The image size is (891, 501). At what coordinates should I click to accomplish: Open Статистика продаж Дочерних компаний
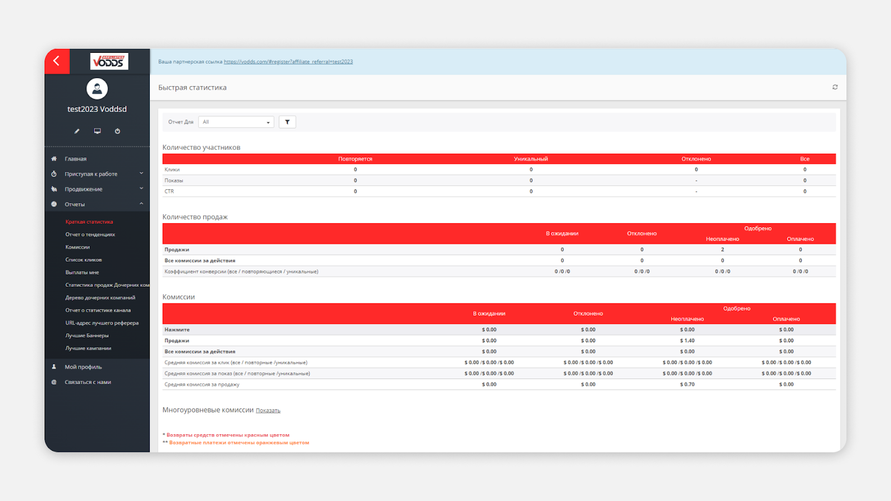[107, 285]
